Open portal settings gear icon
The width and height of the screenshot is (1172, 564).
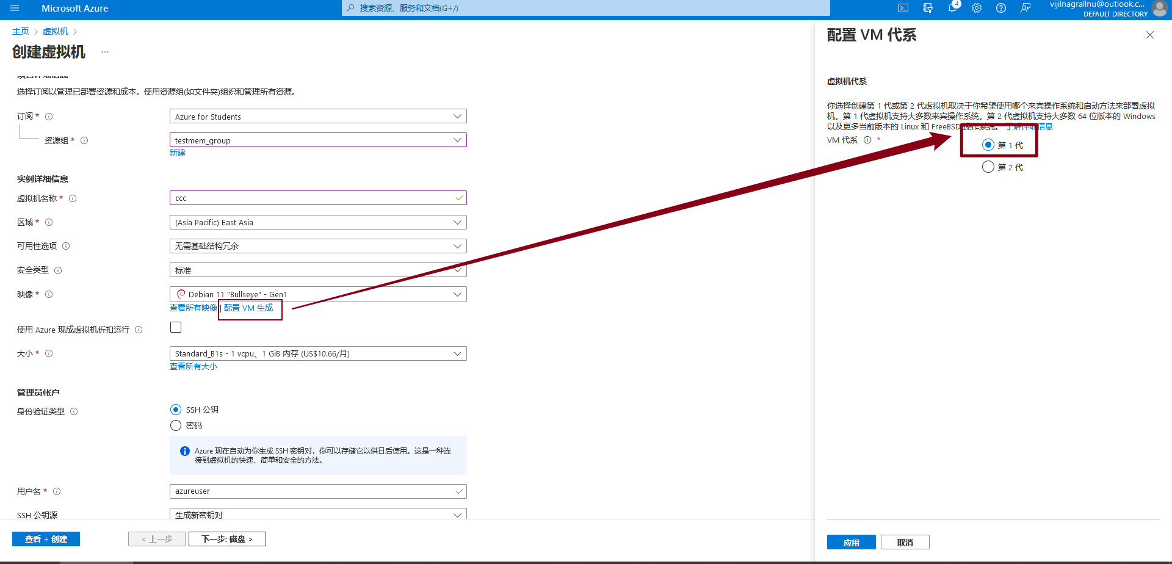tap(977, 9)
